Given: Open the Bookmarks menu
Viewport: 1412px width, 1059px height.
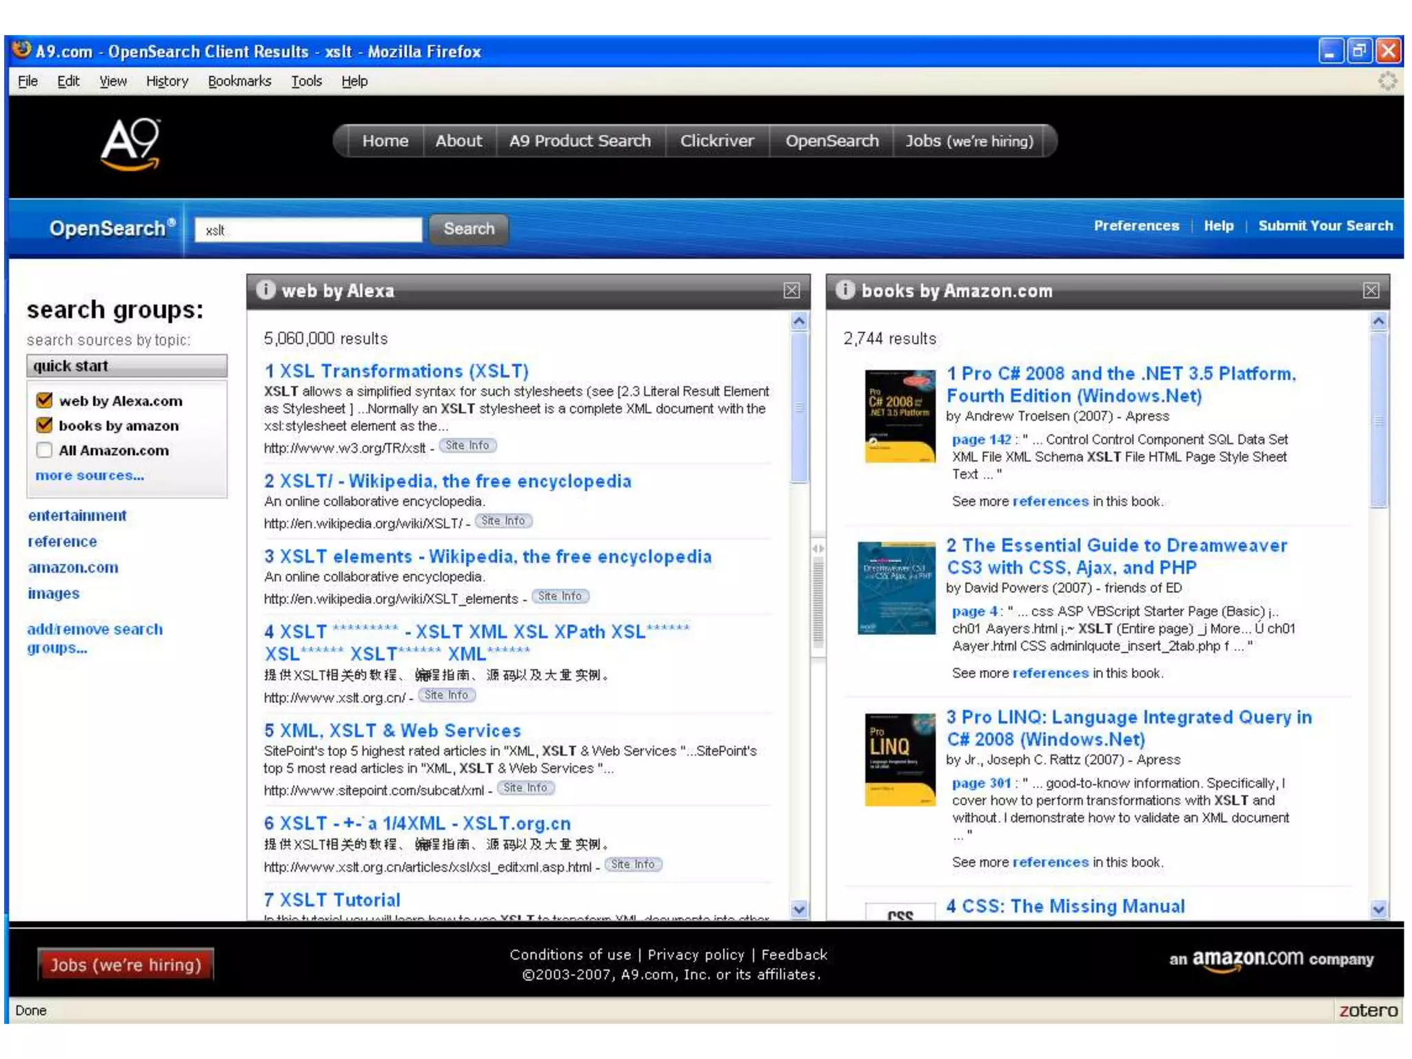Looking at the screenshot, I should click(x=239, y=81).
